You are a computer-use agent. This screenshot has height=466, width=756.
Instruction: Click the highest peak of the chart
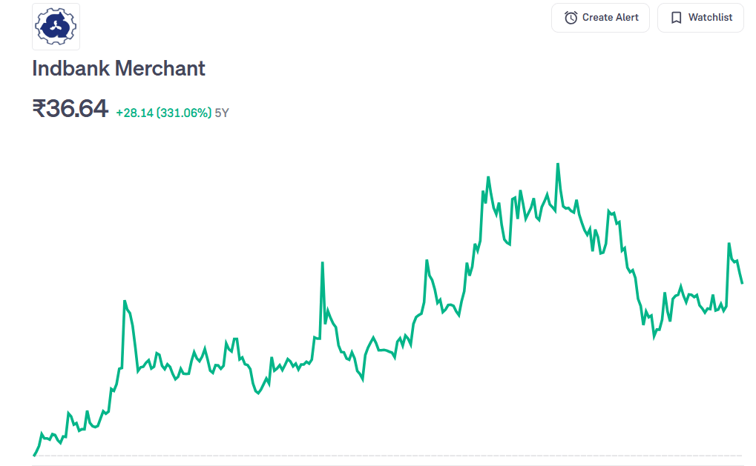click(558, 164)
